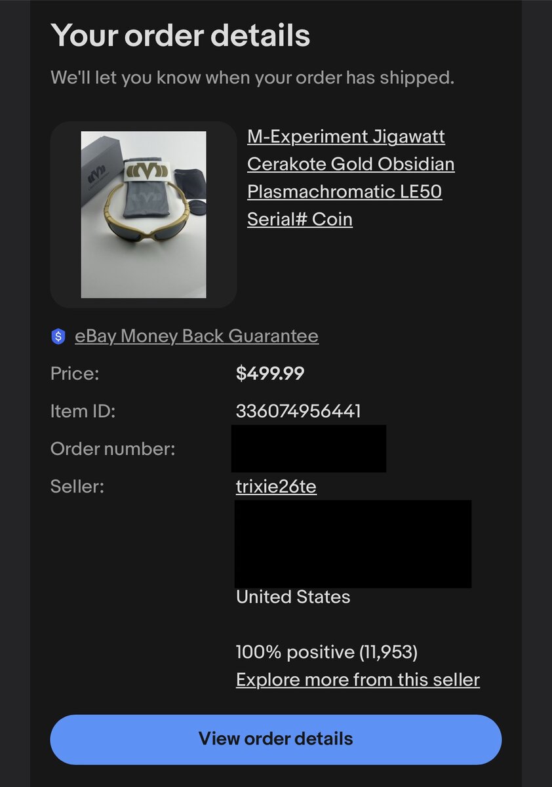Click the blue Money Back Guarantee shield icon
This screenshot has width=552, height=787.
coord(58,336)
